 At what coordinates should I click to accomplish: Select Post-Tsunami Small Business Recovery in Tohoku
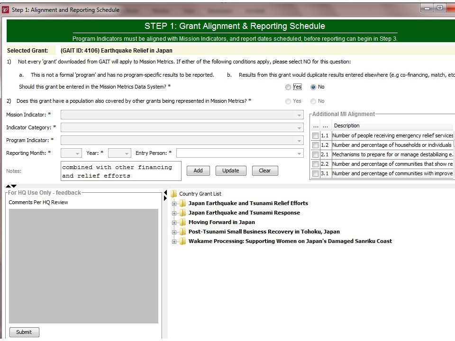coord(264,232)
